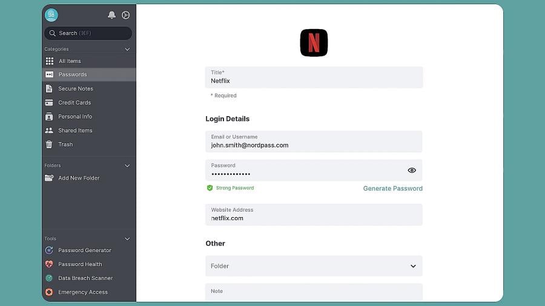The height and width of the screenshot is (306, 545).
Task: Show the hidden password
Action: tap(412, 171)
